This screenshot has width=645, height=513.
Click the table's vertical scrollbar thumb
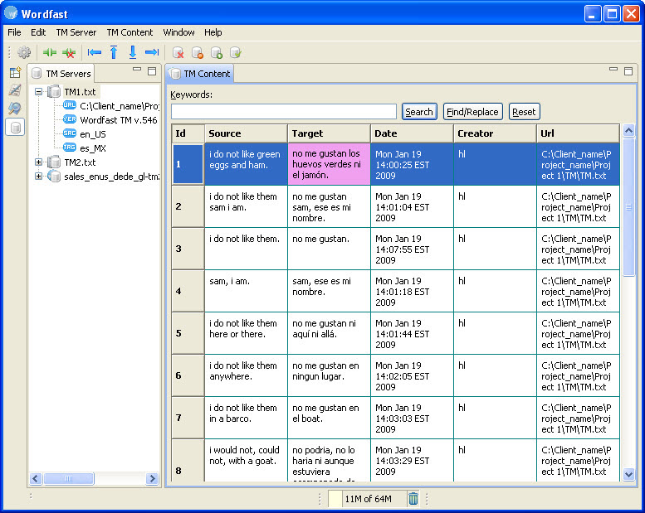click(x=628, y=207)
